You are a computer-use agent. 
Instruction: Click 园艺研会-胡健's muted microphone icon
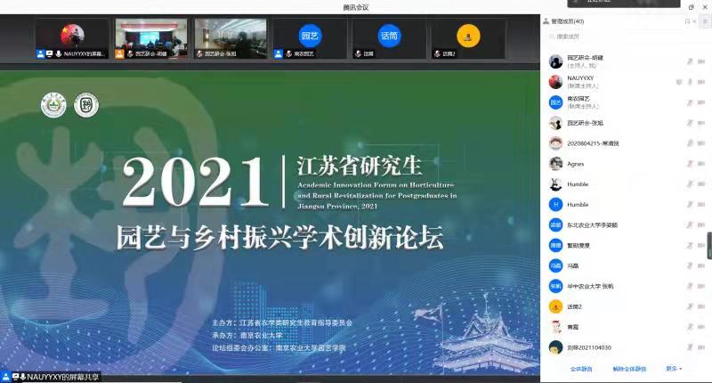(x=690, y=61)
